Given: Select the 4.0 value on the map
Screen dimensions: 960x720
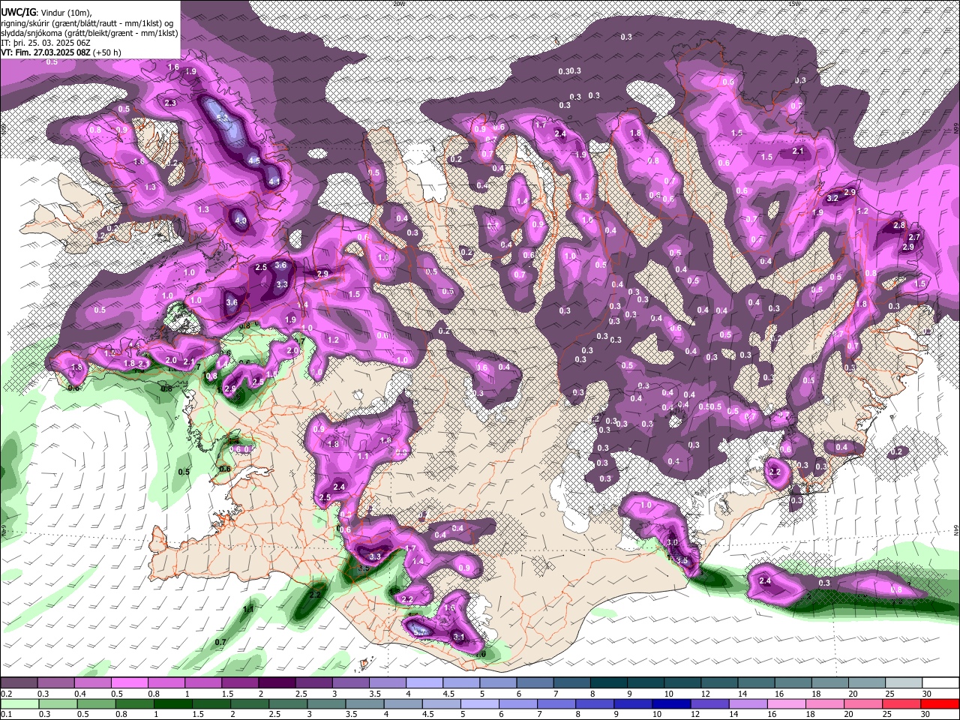Looking at the screenshot, I should click(x=241, y=221).
